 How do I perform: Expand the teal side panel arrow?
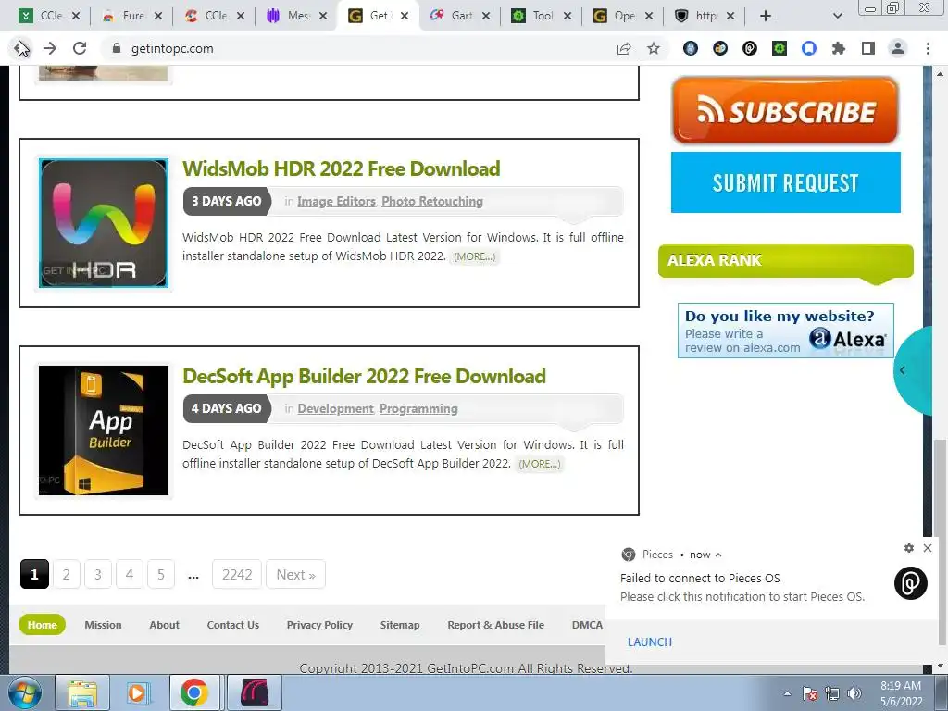(x=903, y=370)
